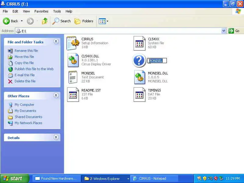Viewport: 244px width, 183px height.
Task: Open Shared Documents from Other Places
Action: tap(28, 117)
